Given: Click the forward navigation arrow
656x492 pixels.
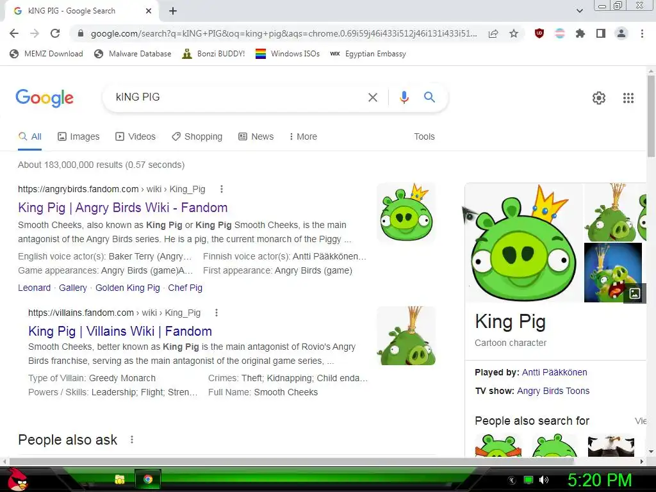Looking at the screenshot, I should (35, 33).
